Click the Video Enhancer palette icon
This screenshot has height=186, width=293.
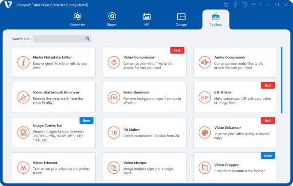[205, 133]
